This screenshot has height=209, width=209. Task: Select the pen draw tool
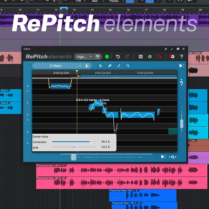pos(110,66)
